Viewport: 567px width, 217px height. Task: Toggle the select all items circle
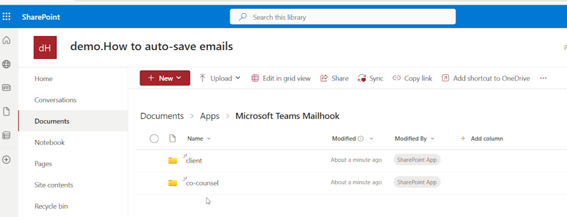click(154, 139)
